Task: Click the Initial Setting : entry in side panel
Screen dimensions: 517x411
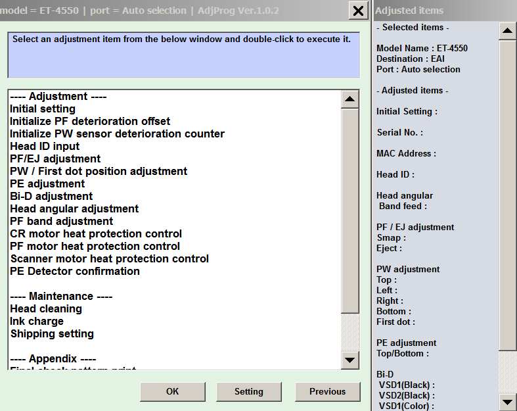Action: point(407,112)
